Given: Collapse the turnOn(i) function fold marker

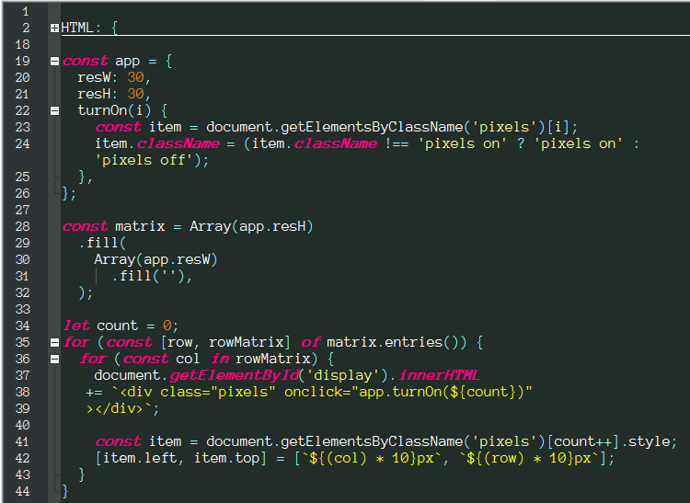Looking at the screenshot, I should (x=54, y=110).
